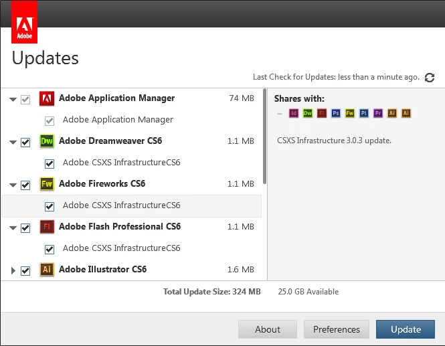Click the '1.6 MB' size for Illustrator
The width and height of the screenshot is (445, 346).
(x=241, y=269)
